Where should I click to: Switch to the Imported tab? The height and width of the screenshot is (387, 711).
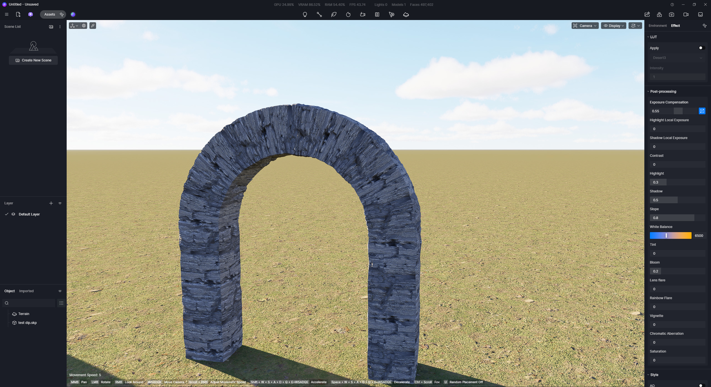[26, 291]
